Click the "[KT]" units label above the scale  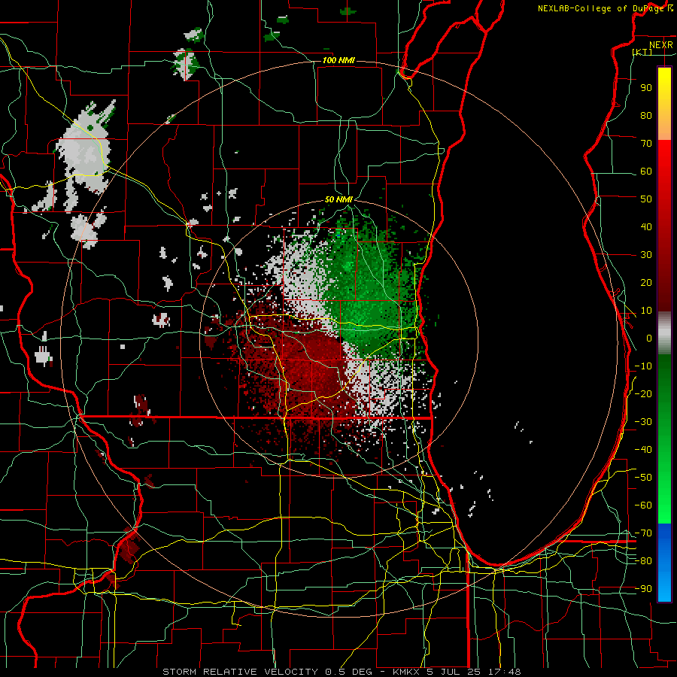[x=642, y=52]
